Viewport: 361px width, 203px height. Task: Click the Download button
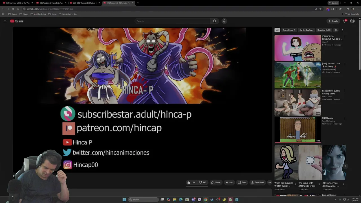[x=257, y=182]
